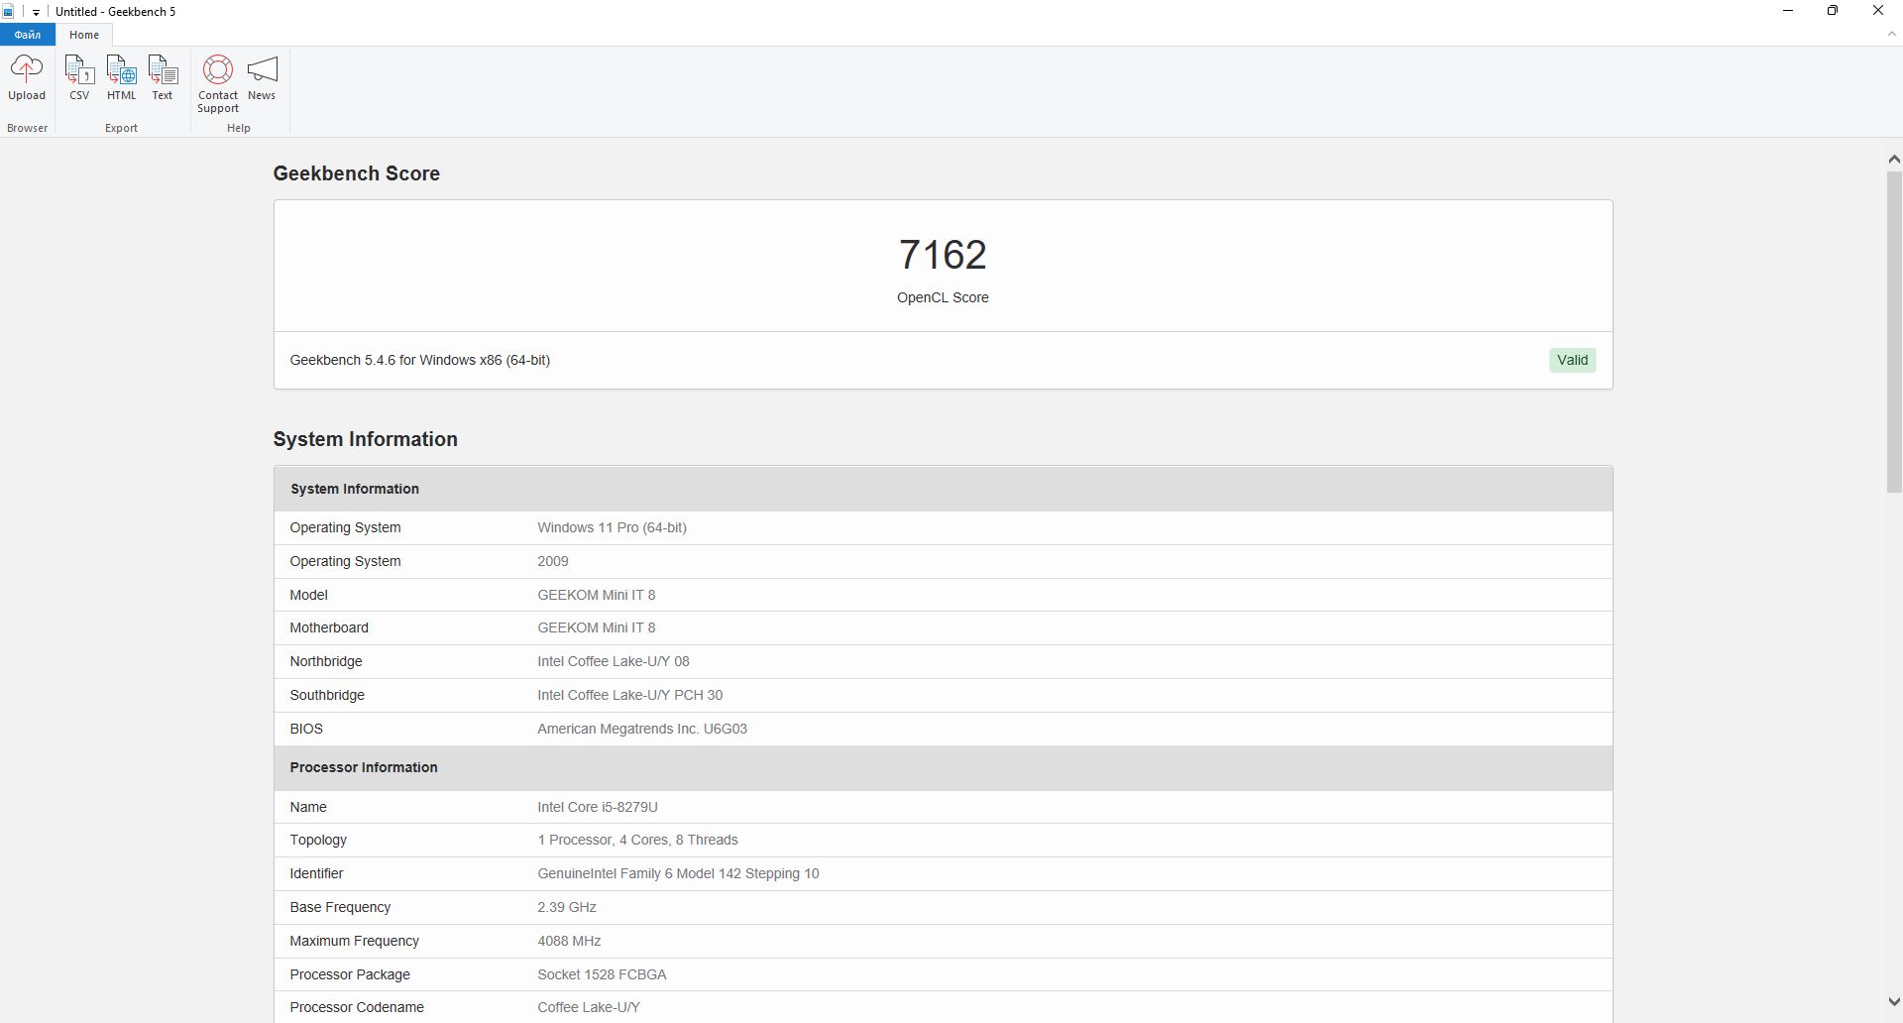
Task: Click the Valid badge
Action: (1572, 360)
